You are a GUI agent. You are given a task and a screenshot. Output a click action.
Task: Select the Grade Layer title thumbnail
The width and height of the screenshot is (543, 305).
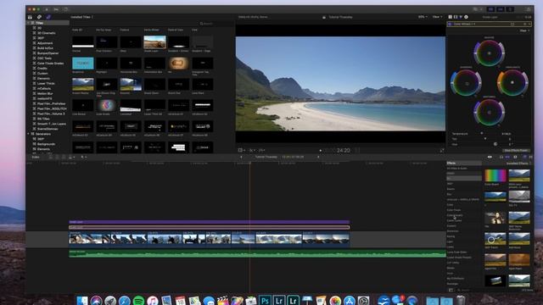coord(154,42)
